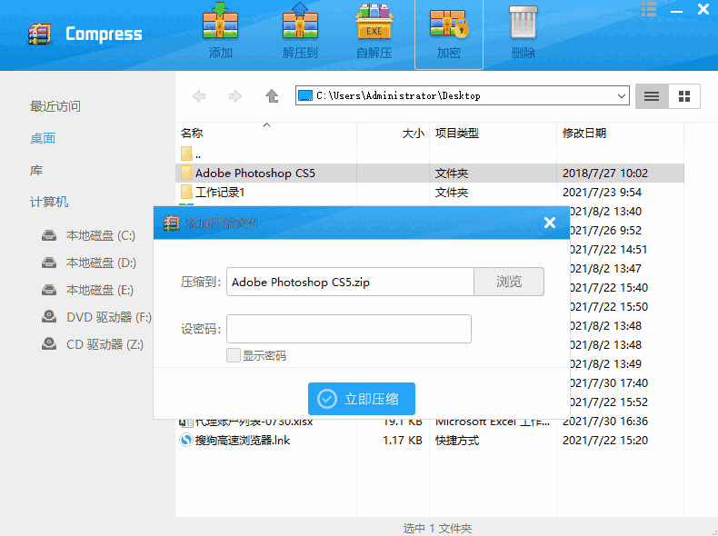
Task: Click the Compress app logo icon
Action: pos(39,34)
